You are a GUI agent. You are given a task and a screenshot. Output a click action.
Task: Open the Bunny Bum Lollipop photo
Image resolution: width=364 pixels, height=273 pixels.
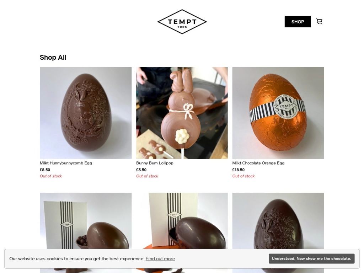[182, 113]
